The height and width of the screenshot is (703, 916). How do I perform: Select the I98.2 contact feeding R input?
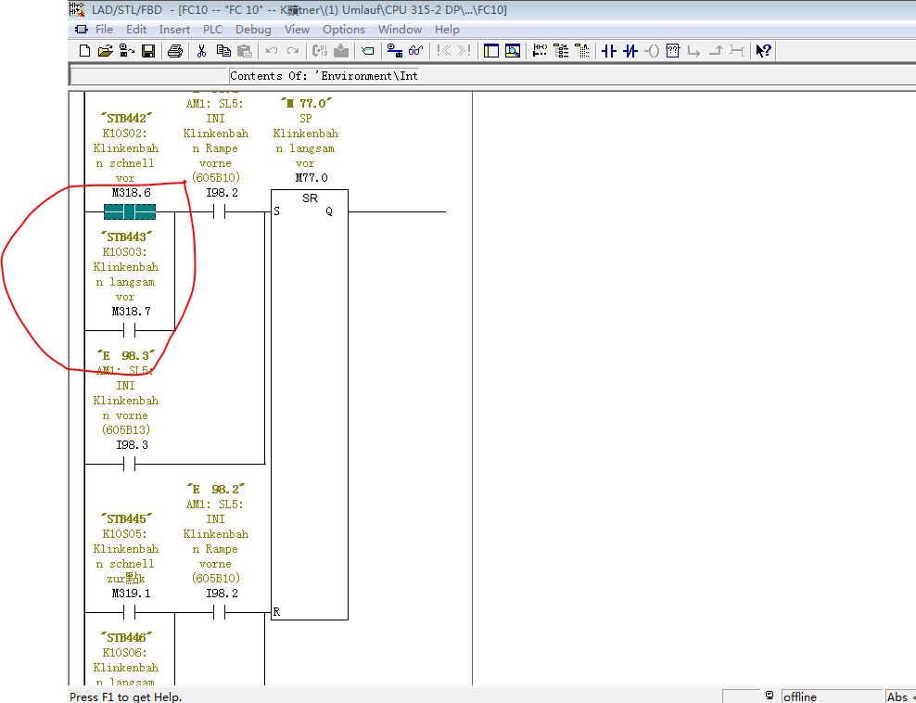point(220,612)
